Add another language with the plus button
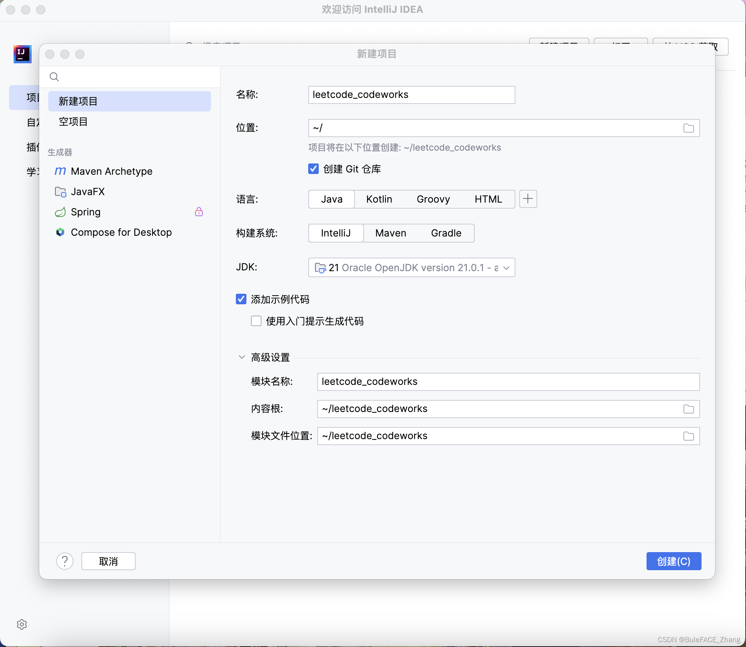The height and width of the screenshot is (647, 746). click(x=528, y=199)
